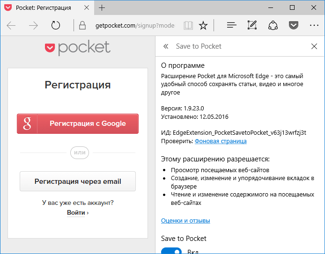This screenshot has width=325, height=254.
Task: Toggle the Save to Pocket switch off
Action: coord(171,251)
